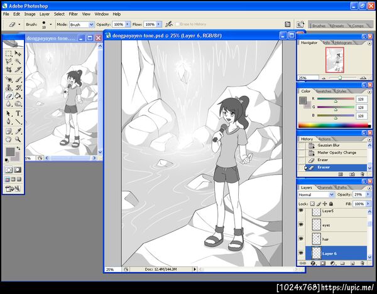Select Master Opacity Change history state
377x294 pixels.
[336, 152]
